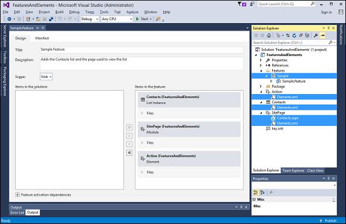Open the Debug configuration dropdown
The width and height of the screenshot is (346, 224).
click(89, 19)
